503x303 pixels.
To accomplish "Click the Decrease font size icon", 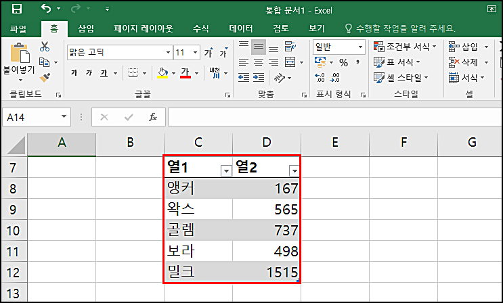I will (223, 52).
